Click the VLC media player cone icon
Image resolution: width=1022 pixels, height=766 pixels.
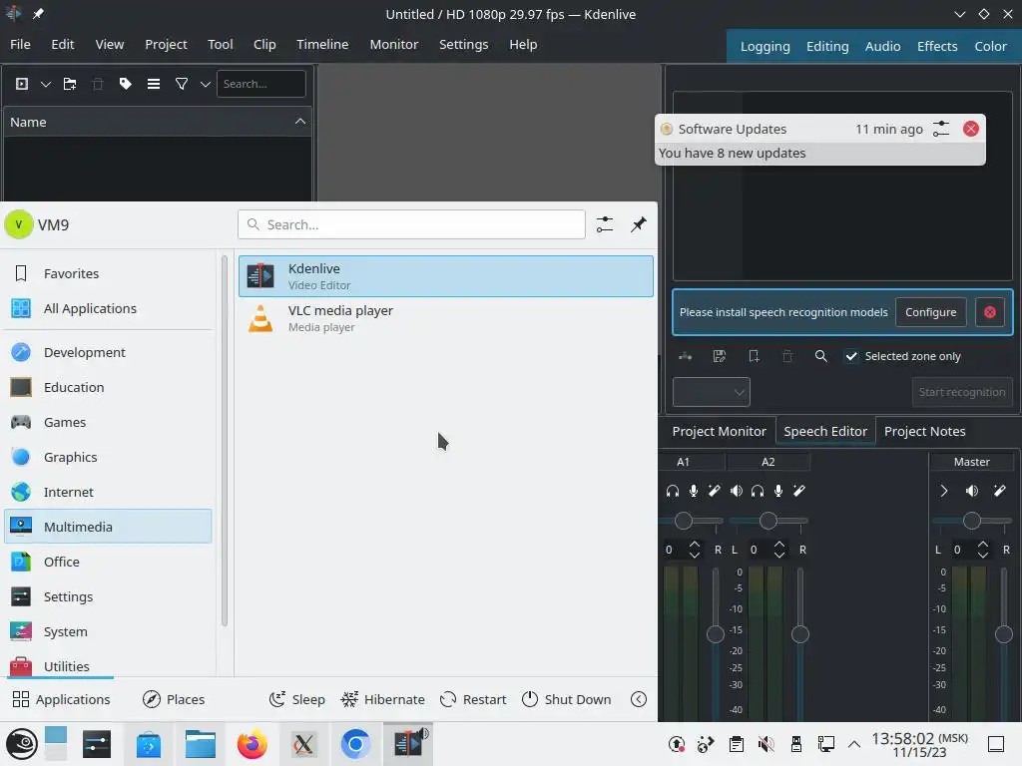point(260,318)
